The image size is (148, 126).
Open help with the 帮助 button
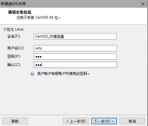tap(15, 121)
